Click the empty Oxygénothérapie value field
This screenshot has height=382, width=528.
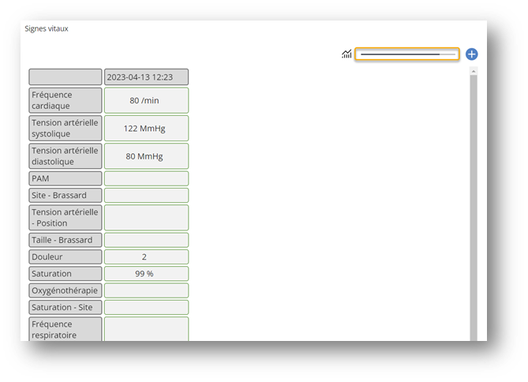click(146, 290)
